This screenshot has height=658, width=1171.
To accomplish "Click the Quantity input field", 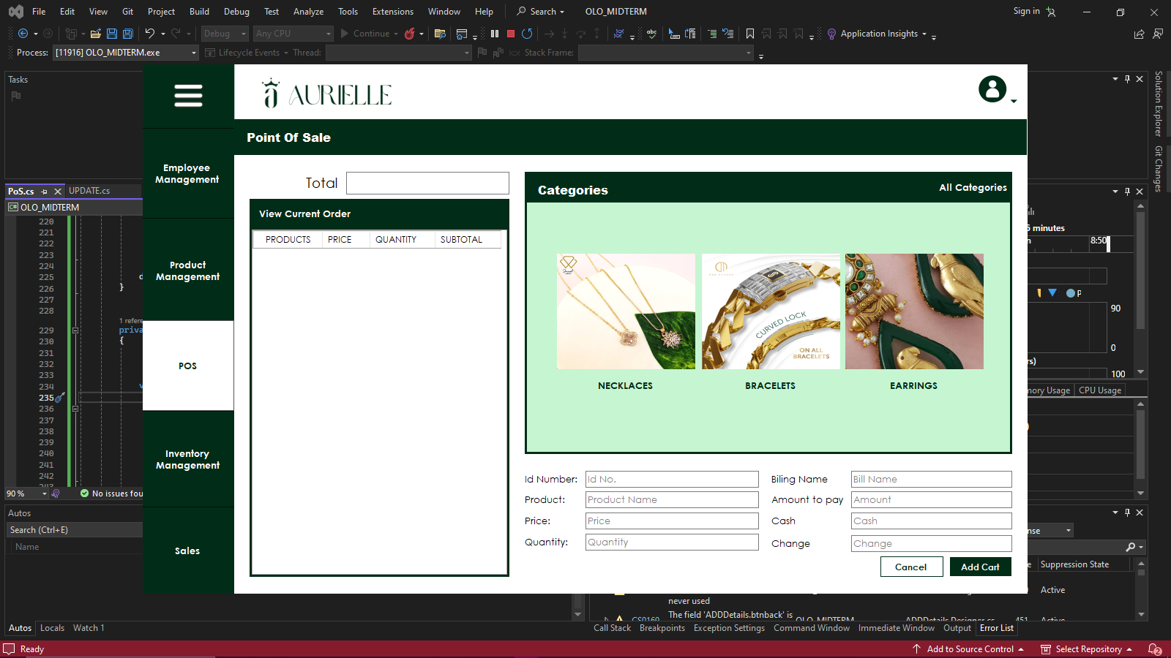I will [672, 542].
